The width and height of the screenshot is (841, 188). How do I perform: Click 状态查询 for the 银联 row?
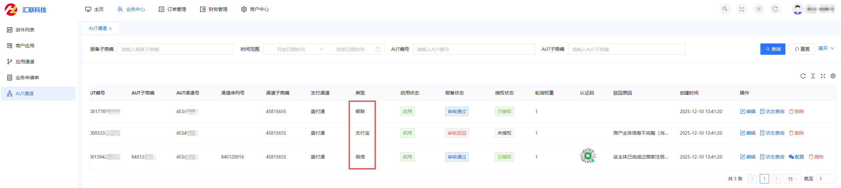(772, 111)
